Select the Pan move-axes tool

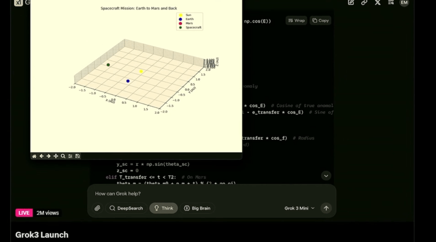pyautogui.click(x=56, y=156)
